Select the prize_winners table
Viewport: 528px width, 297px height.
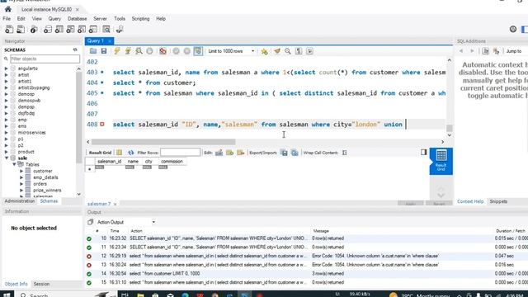47,191
